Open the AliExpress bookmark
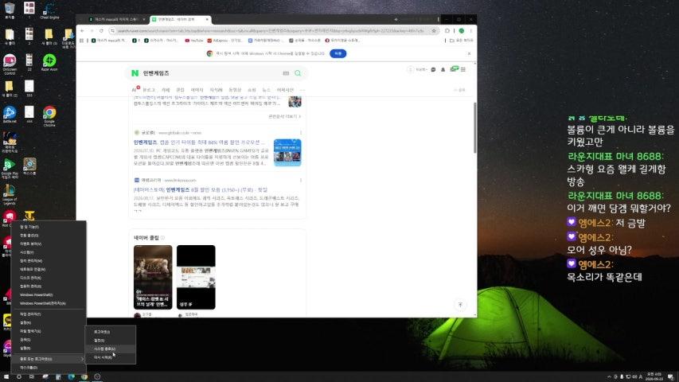The height and width of the screenshot is (382, 679). click(x=224, y=41)
